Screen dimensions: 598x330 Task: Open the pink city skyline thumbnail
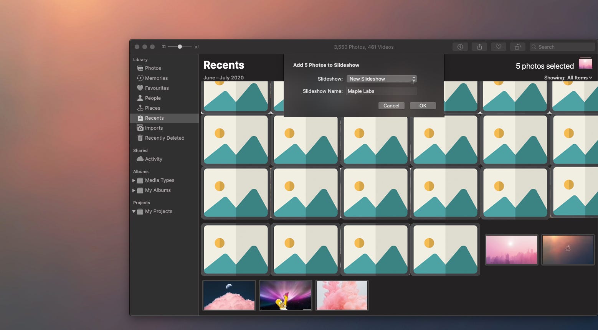pos(511,250)
